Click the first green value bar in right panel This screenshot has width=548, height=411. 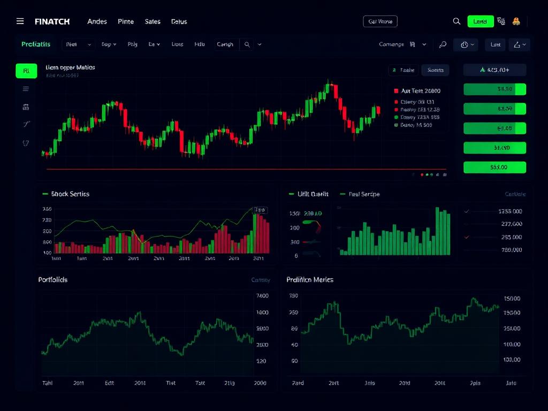(x=494, y=89)
